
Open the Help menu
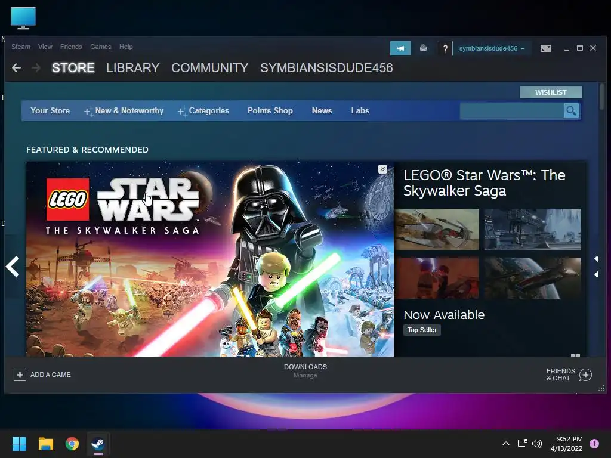pyautogui.click(x=126, y=47)
